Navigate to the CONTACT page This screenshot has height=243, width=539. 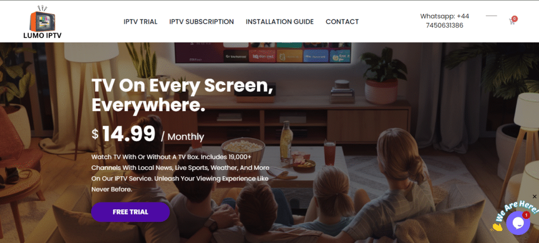pos(342,22)
